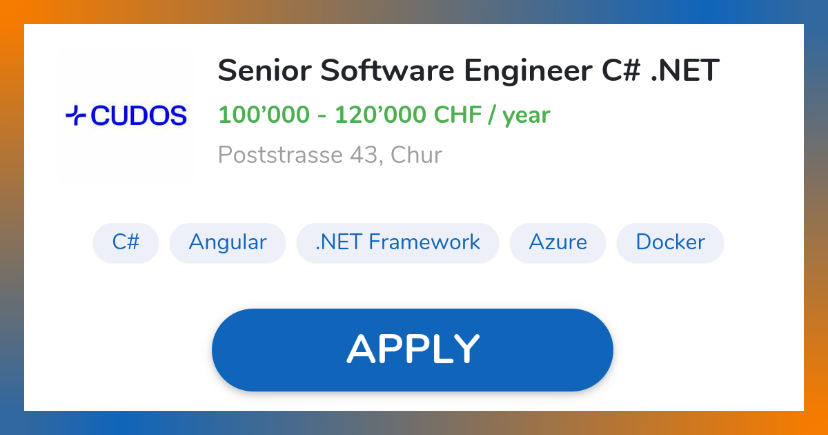Click the green CHF salary figure
The image size is (828, 435).
[x=384, y=115]
